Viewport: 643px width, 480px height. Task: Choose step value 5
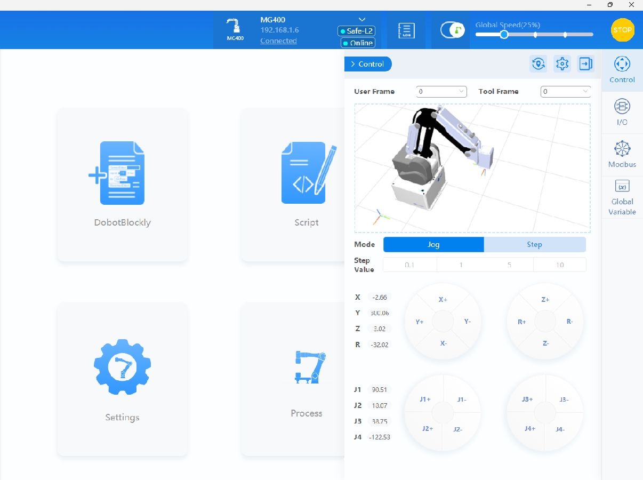click(x=509, y=265)
